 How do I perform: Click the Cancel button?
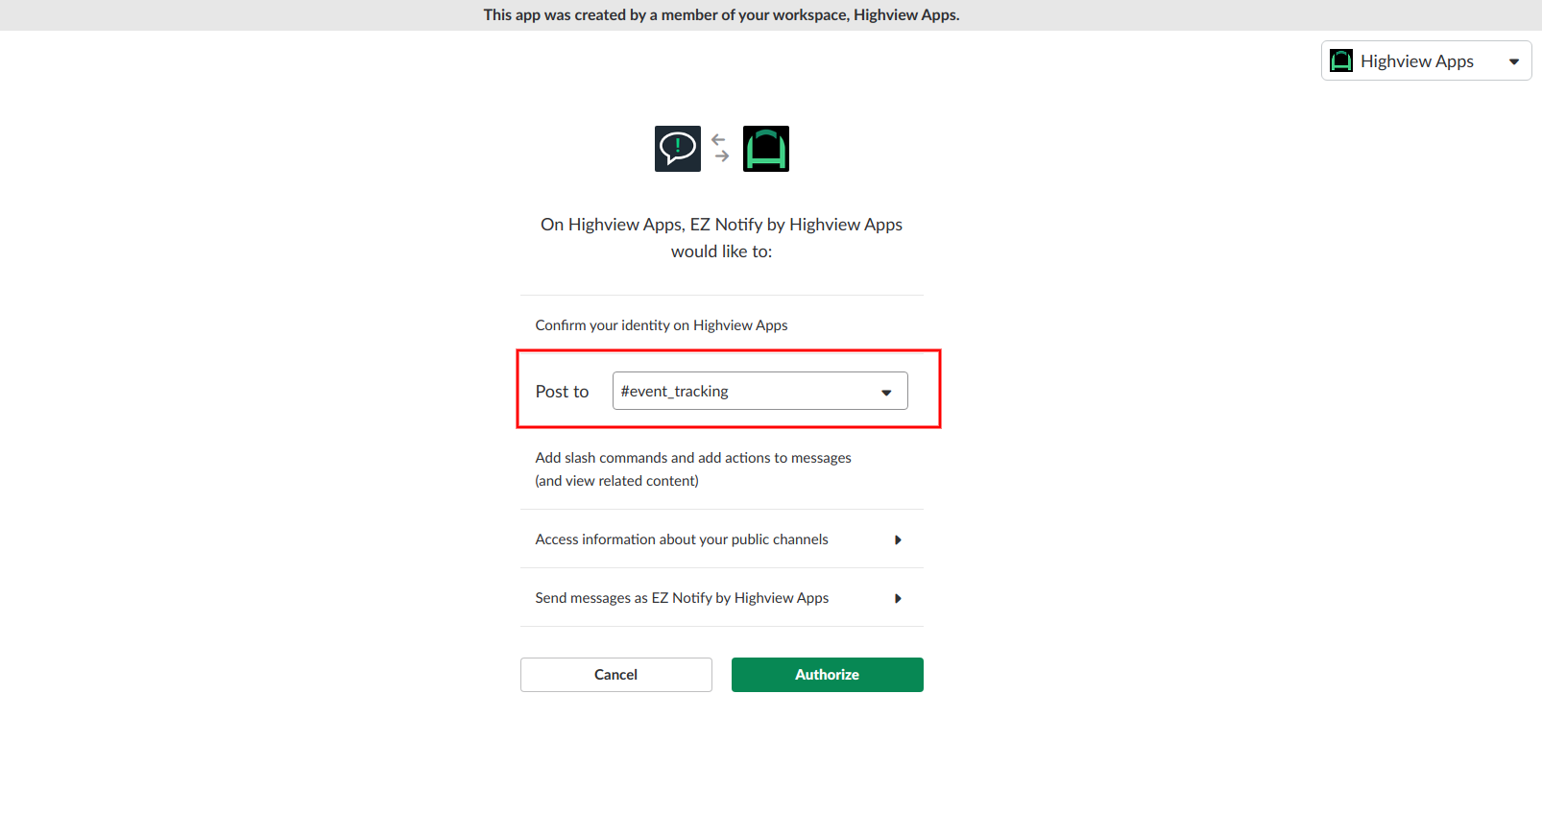615,675
